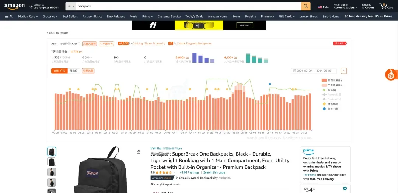Go to the Amazon home logo
The height and width of the screenshot is (193, 398).
click(14, 6)
